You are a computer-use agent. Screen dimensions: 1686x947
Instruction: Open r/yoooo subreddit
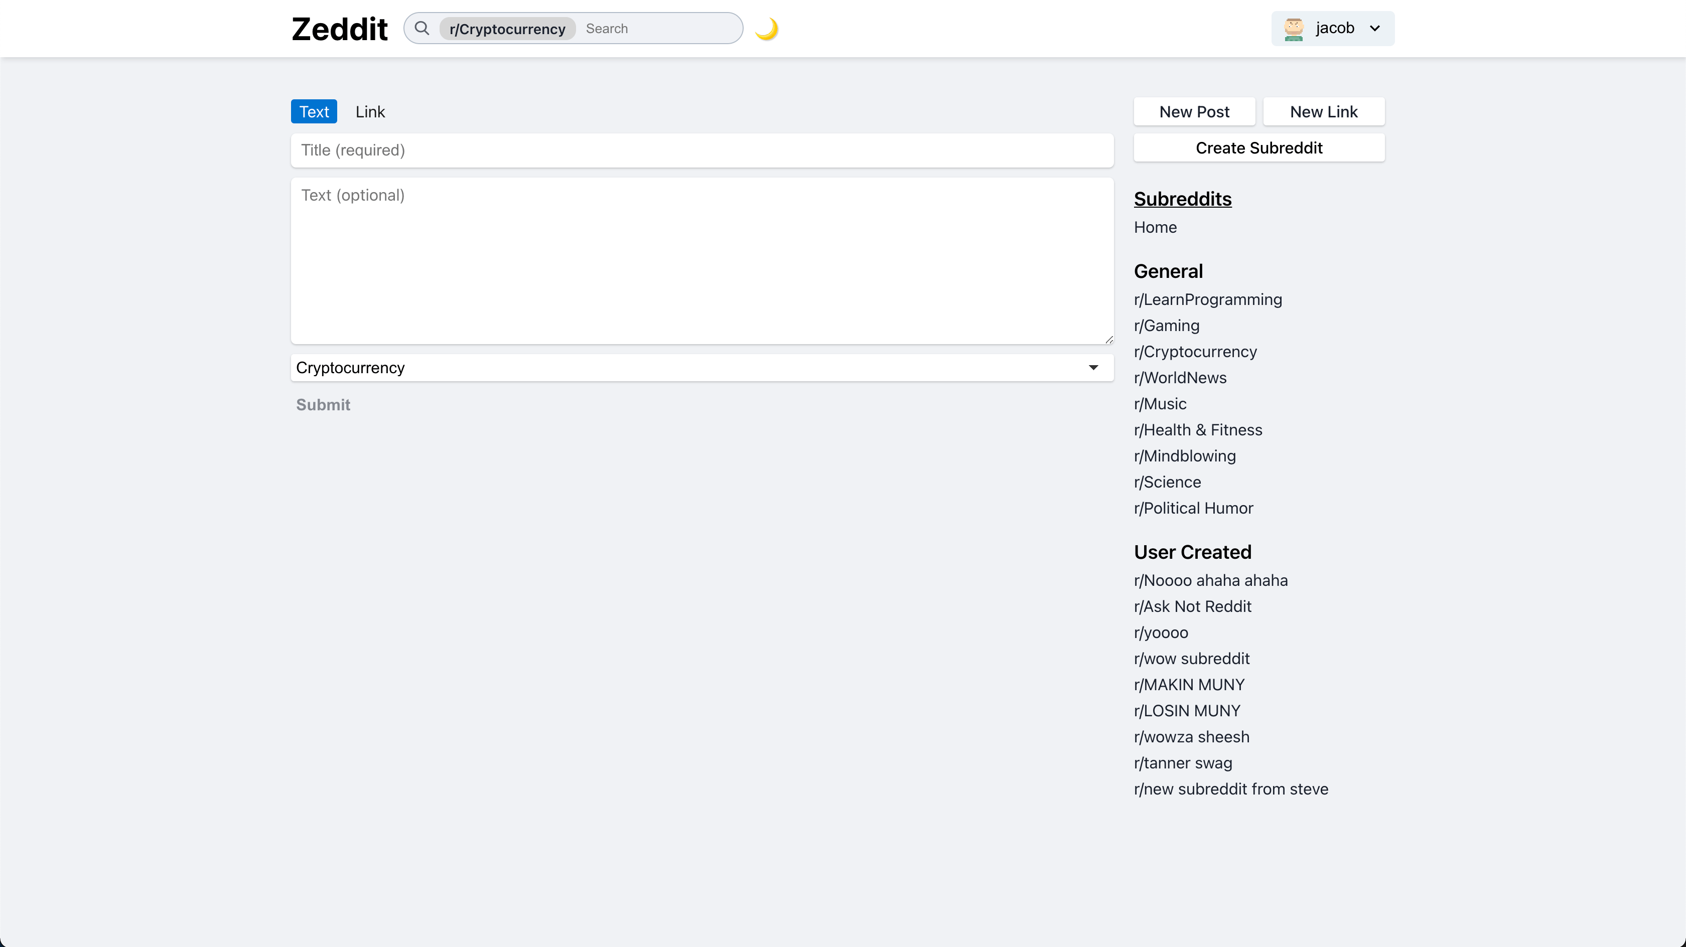pyautogui.click(x=1161, y=633)
